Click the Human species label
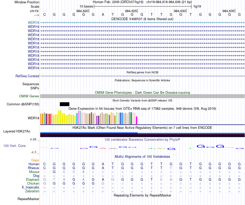The image size is (245, 205). 34,164
